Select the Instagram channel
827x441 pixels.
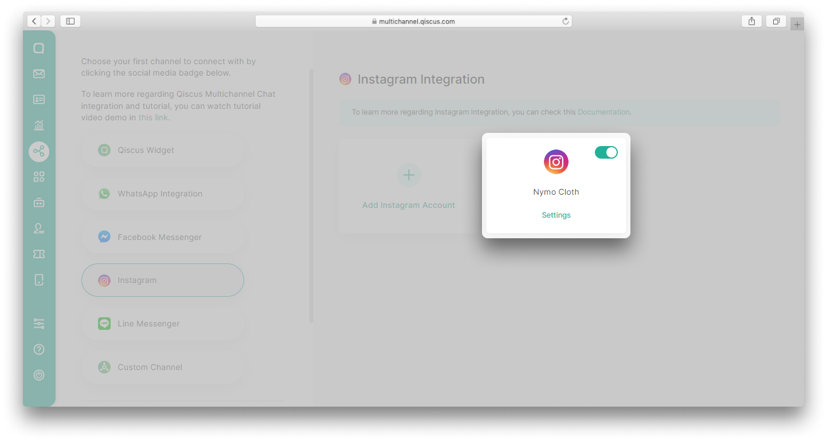coord(163,280)
